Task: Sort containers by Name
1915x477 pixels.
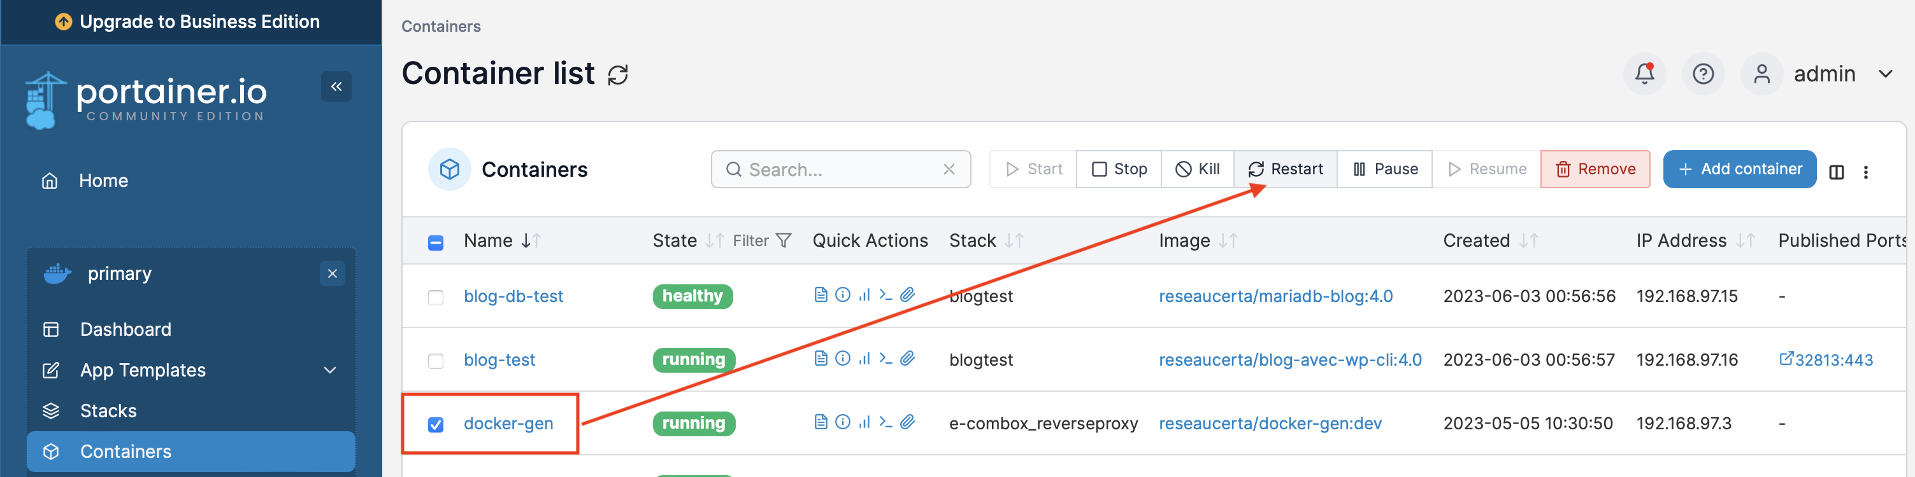Action: click(x=502, y=241)
